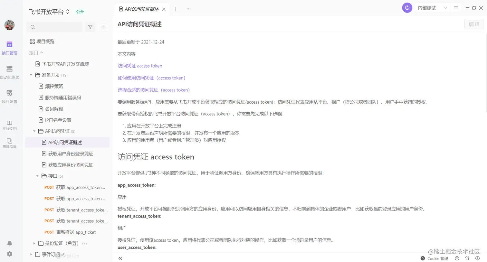Open first POST 获取 tenant_access_token endpoint
The width and height of the screenshot is (487, 262).
(76, 210)
